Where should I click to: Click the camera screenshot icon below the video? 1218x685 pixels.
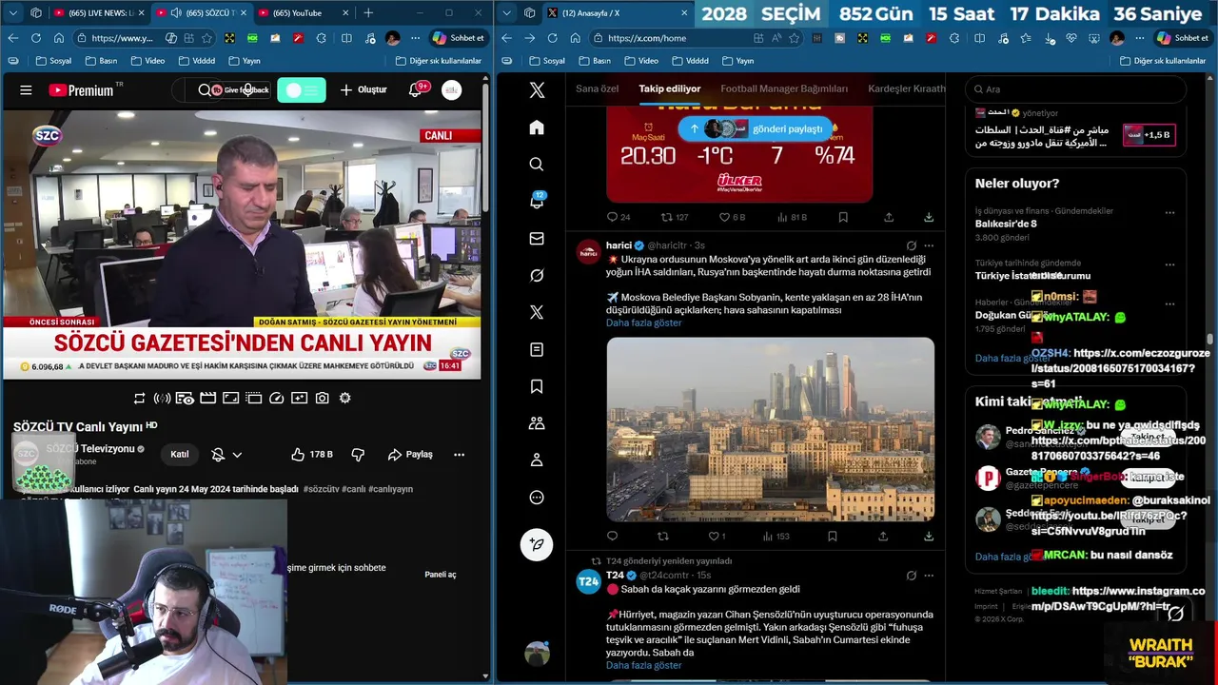pos(323,399)
